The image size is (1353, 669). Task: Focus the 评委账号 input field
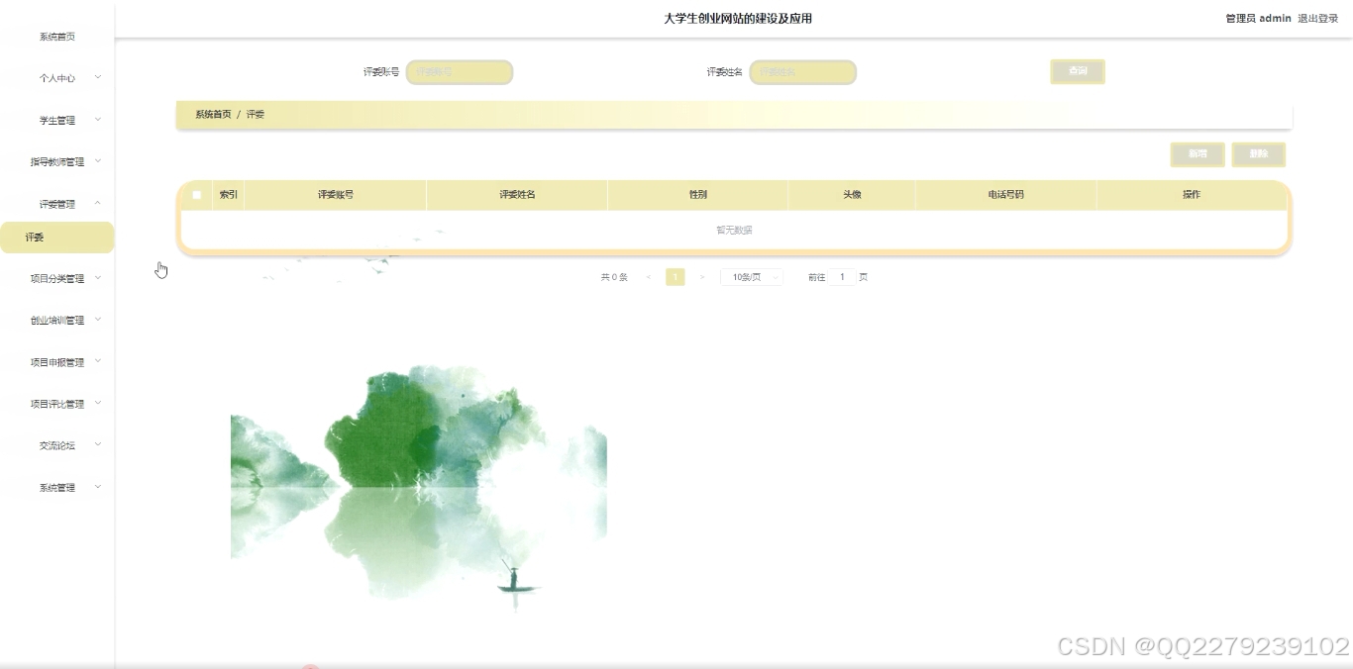460,72
